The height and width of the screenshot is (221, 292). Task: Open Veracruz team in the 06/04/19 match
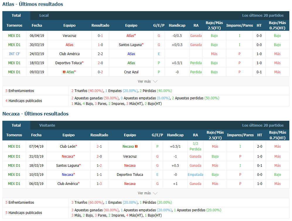pos(69,35)
